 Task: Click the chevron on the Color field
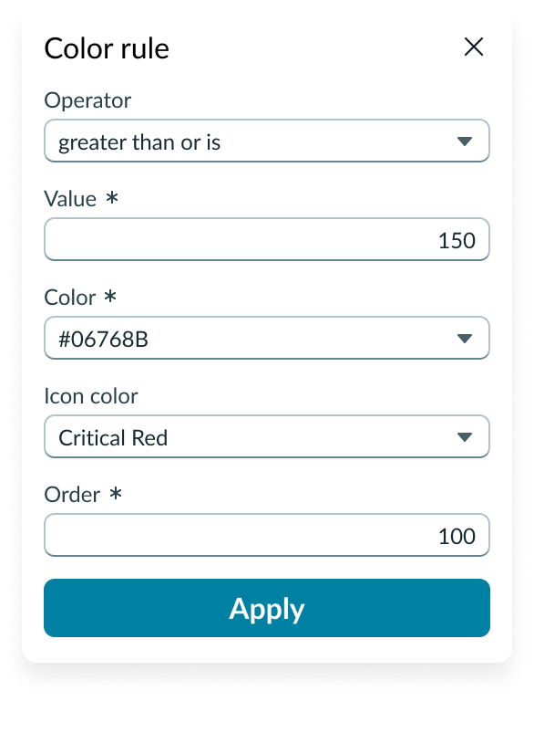point(467,338)
